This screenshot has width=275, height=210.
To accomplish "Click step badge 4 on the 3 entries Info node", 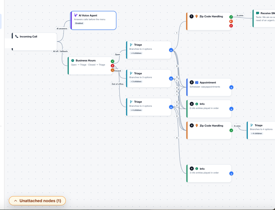I will click(x=192, y=169).
